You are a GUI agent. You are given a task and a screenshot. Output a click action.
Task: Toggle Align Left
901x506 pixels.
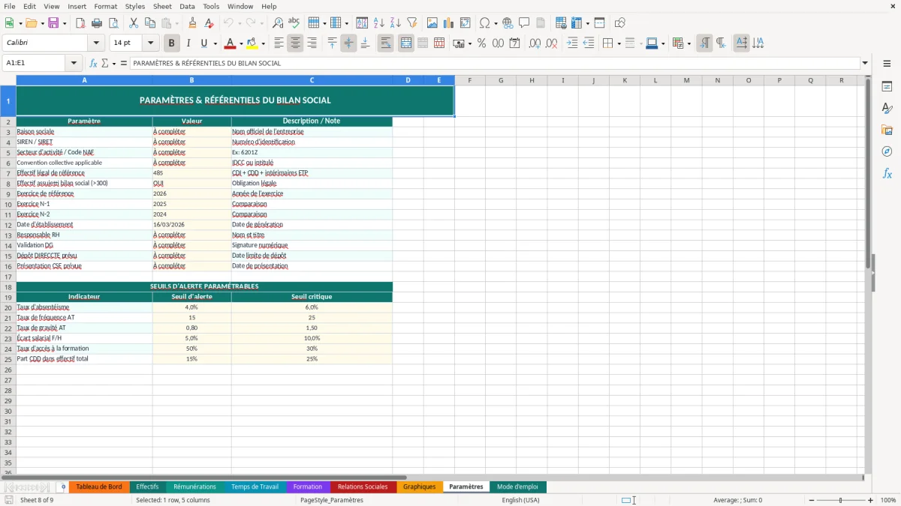pyautogui.click(x=279, y=43)
